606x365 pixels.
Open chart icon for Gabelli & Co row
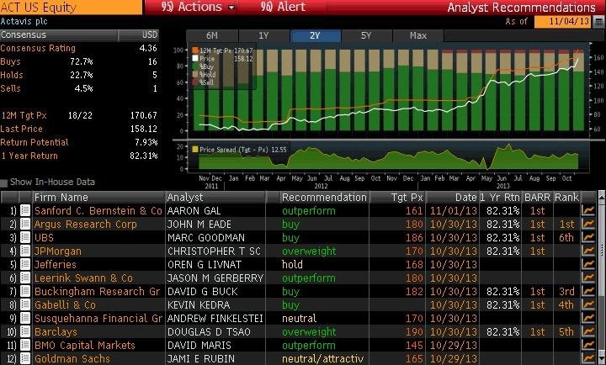587,305
